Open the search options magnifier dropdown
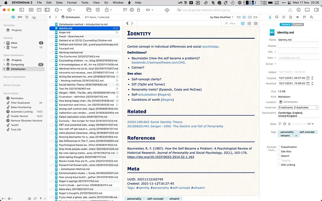Viewport: 322px width, 201px height. (179, 10)
